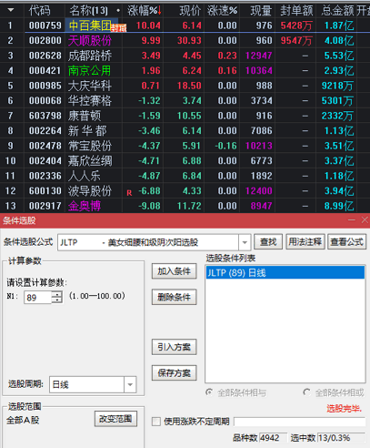The height and width of the screenshot is (448, 370).
Task: Click 查看公式 to view formula
Action: coord(347,242)
